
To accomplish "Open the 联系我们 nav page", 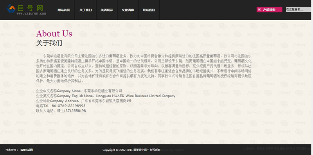I will (x=149, y=10).
